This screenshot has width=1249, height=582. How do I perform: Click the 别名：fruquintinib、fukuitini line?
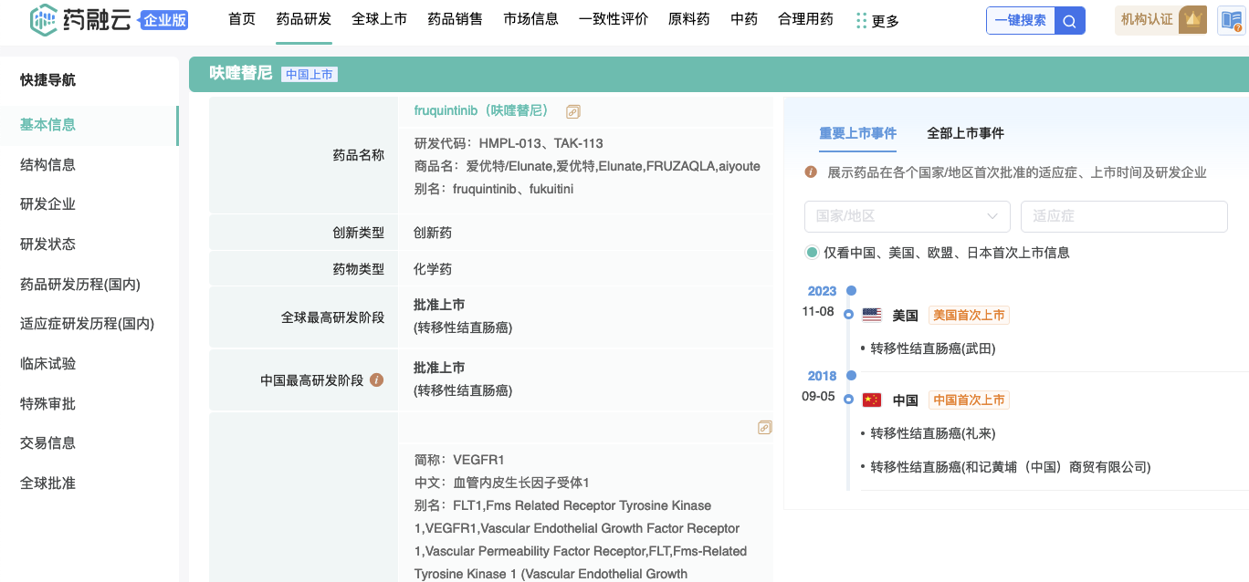tap(493, 189)
